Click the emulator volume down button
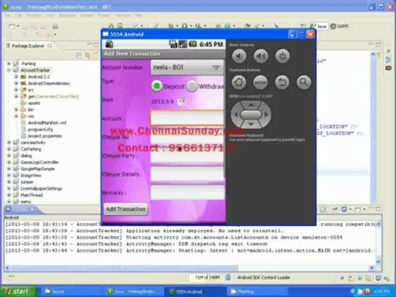Viewport: 396px width, 297px height. point(239,56)
